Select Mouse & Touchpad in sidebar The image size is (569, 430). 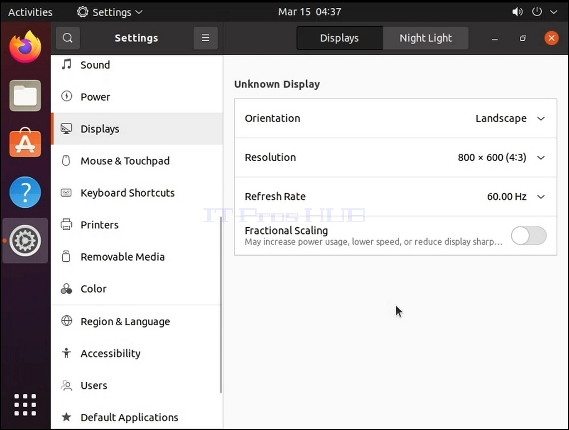click(x=137, y=160)
